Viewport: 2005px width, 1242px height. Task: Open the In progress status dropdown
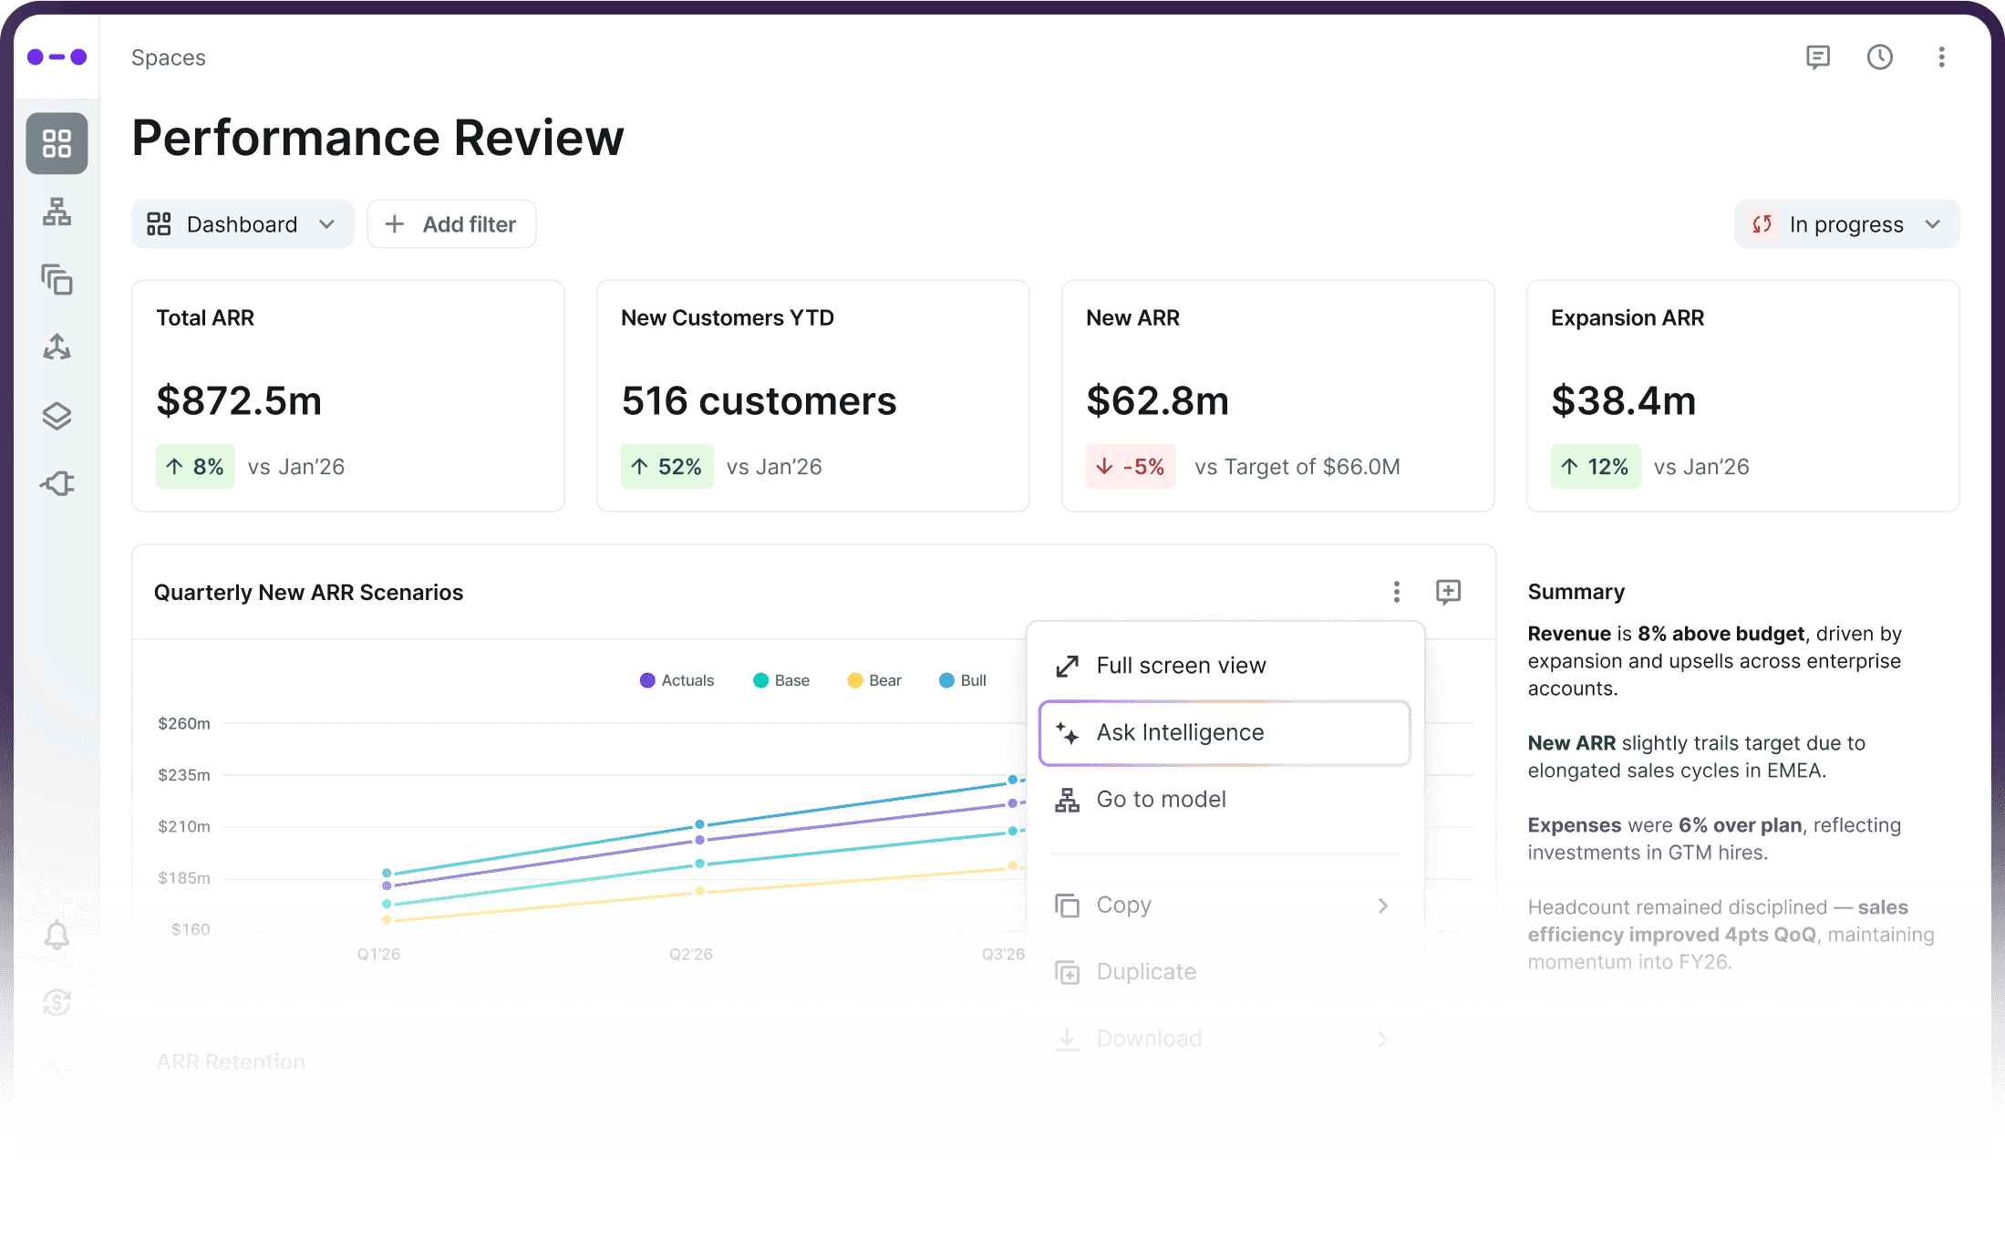coord(1846,224)
